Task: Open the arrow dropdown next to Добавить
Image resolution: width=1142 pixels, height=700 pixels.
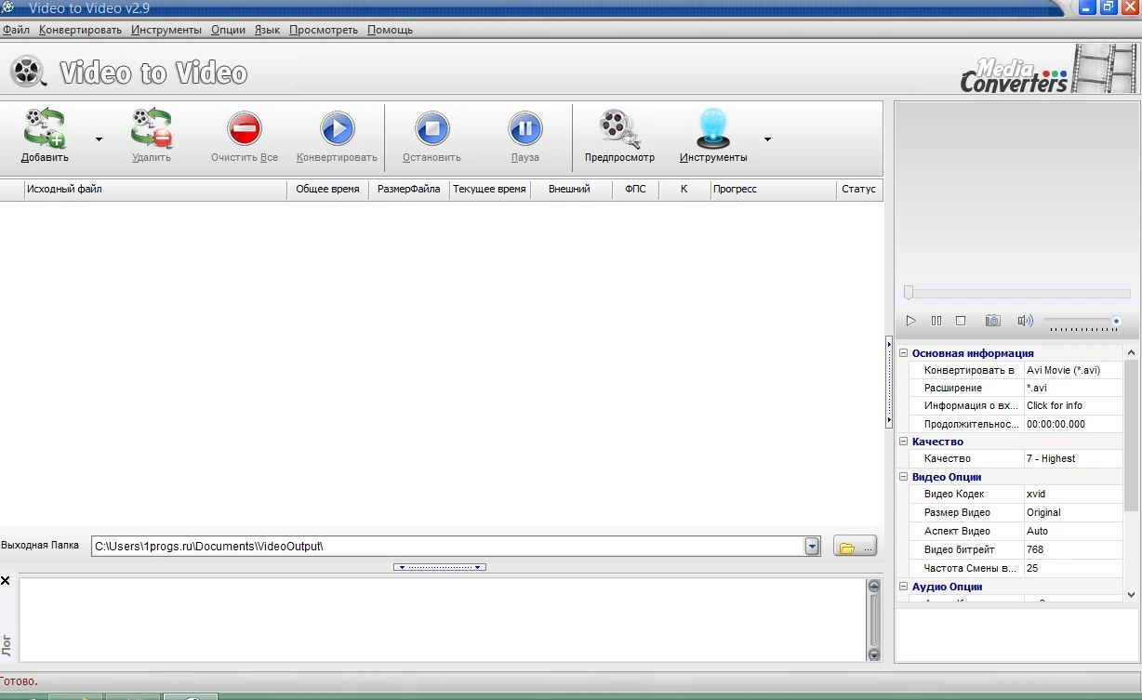Action: pyautogui.click(x=99, y=139)
